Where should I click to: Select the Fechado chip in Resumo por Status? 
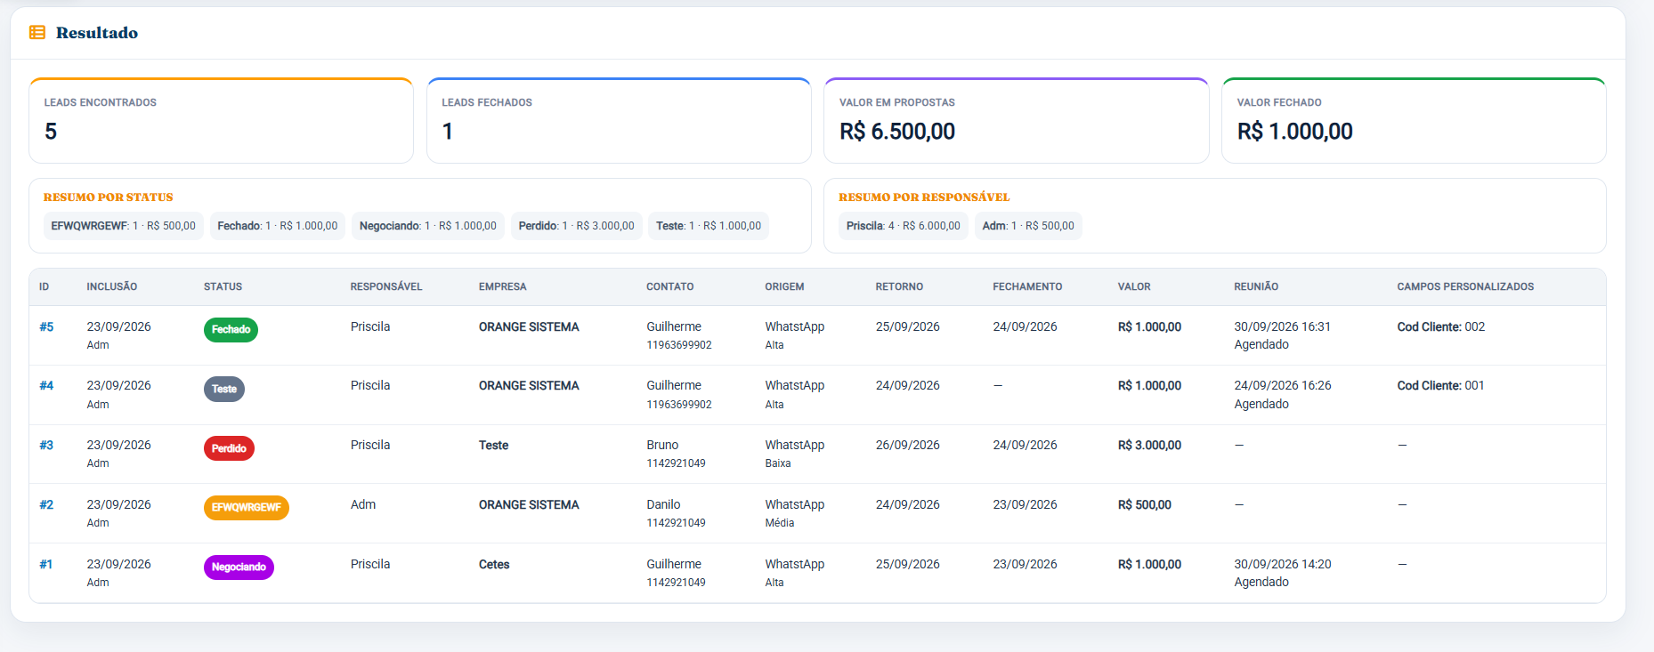[x=278, y=226]
